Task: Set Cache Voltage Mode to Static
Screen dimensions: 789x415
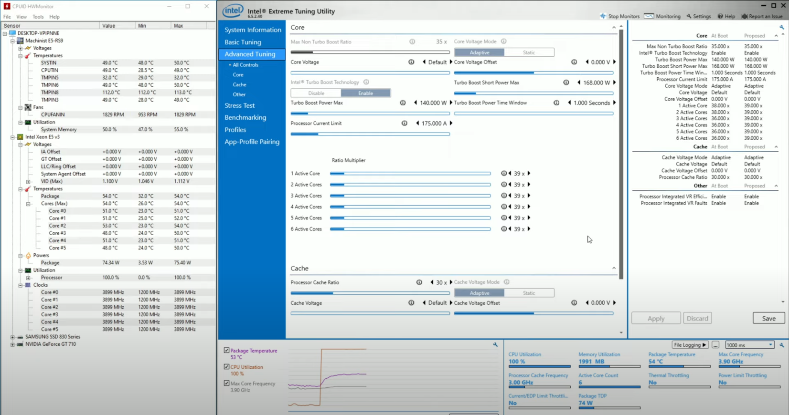Action: 529,293
